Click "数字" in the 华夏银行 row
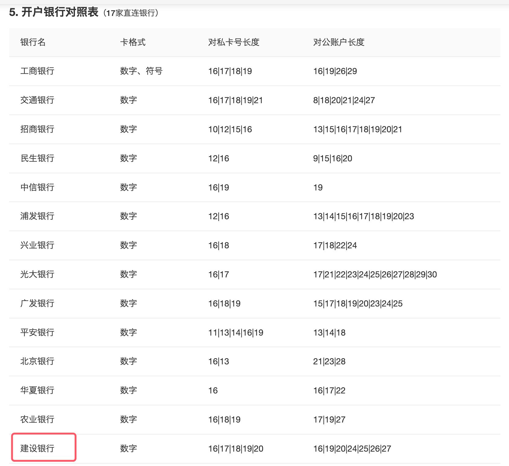The width and height of the screenshot is (509, 466). coord(128,390)
